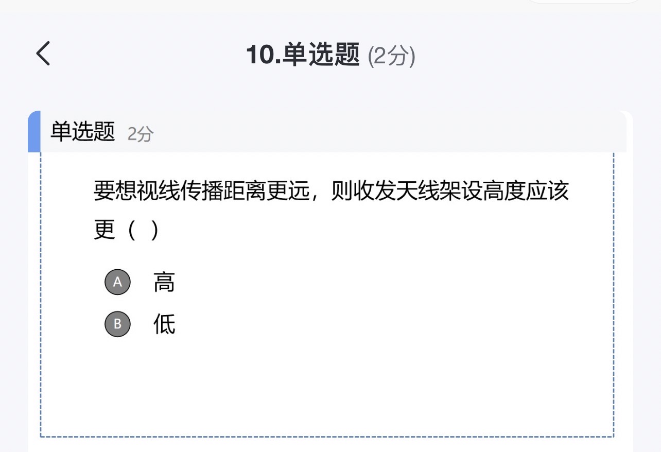The image size is (661, 452).
Task: Go back using the left chevron arrow
Action: coord(43,54)
